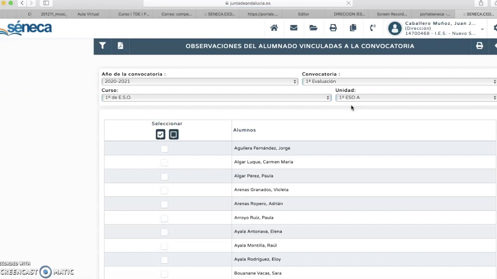Click student name Arenas Granados, Violeta
497x279 pixels.
(261, 190)
